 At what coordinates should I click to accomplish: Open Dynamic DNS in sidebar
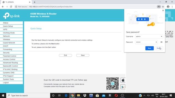11,73
